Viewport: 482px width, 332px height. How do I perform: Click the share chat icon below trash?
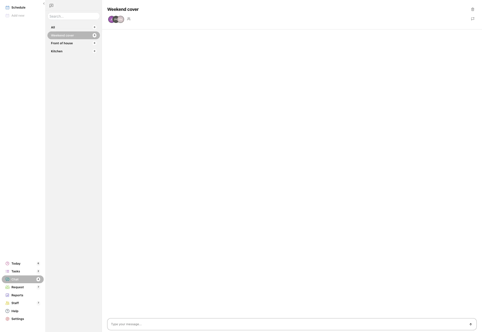(473, 19)
